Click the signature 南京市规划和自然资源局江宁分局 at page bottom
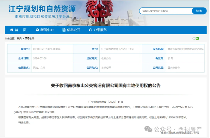 [180, 133]
